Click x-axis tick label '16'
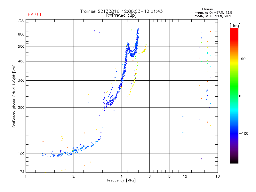Screen dimensions: 256x192 pyautogui.click(x=218, y=176)
